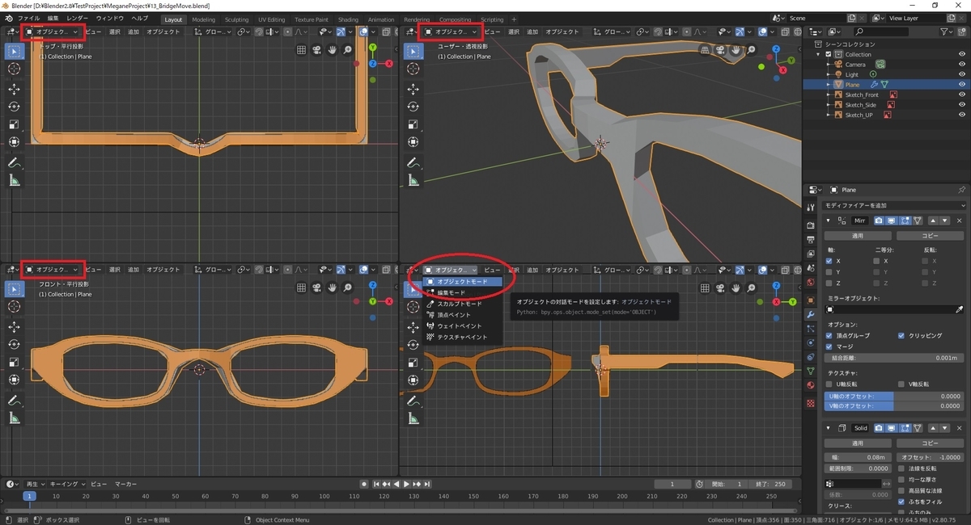Toggle the ふちをフィル checkbox
This screenshot has width=971, height=525.
[901, 502]
